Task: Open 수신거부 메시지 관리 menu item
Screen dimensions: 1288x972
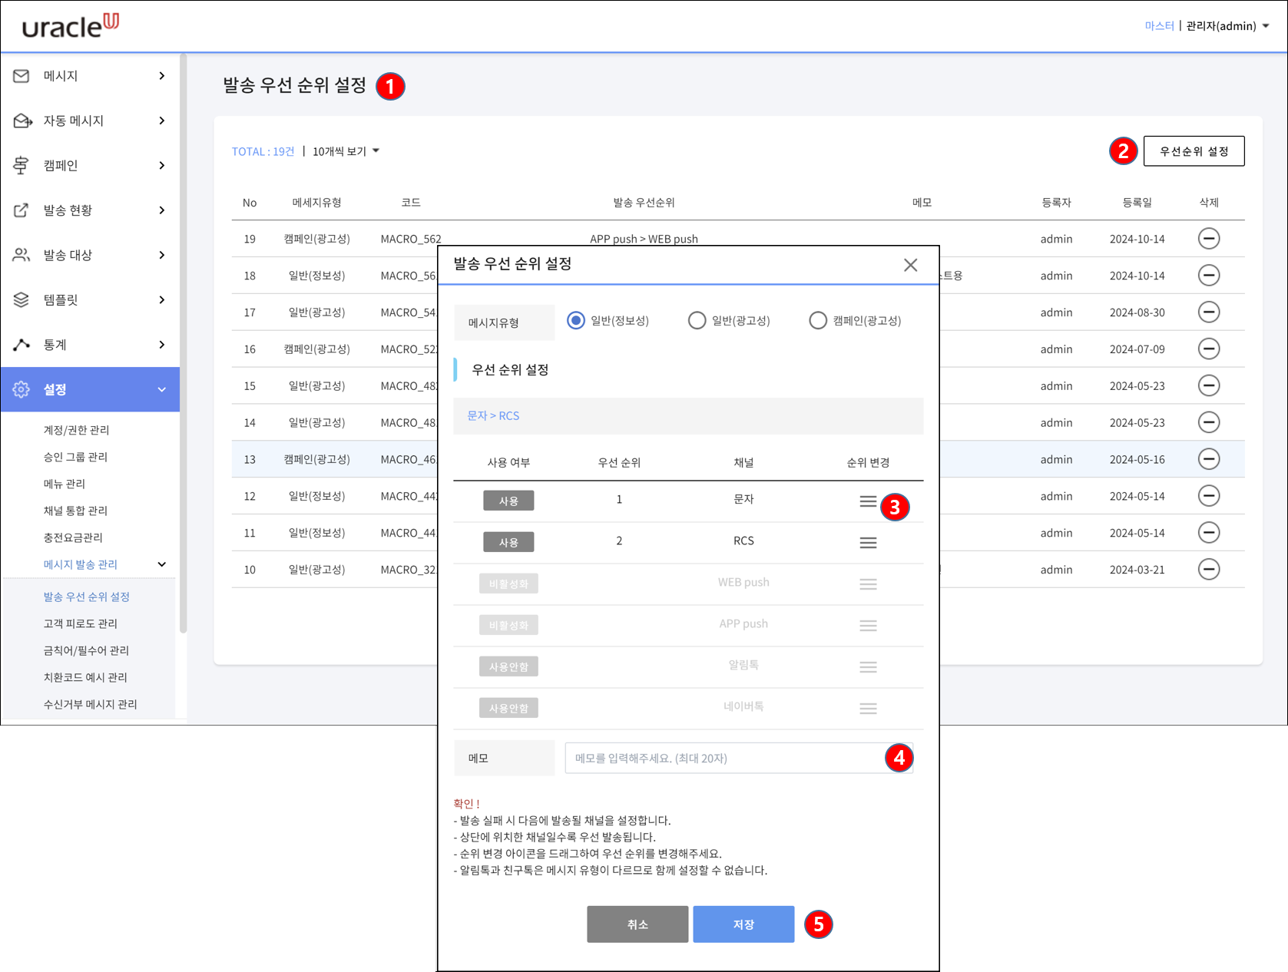Action: point(90,704)
